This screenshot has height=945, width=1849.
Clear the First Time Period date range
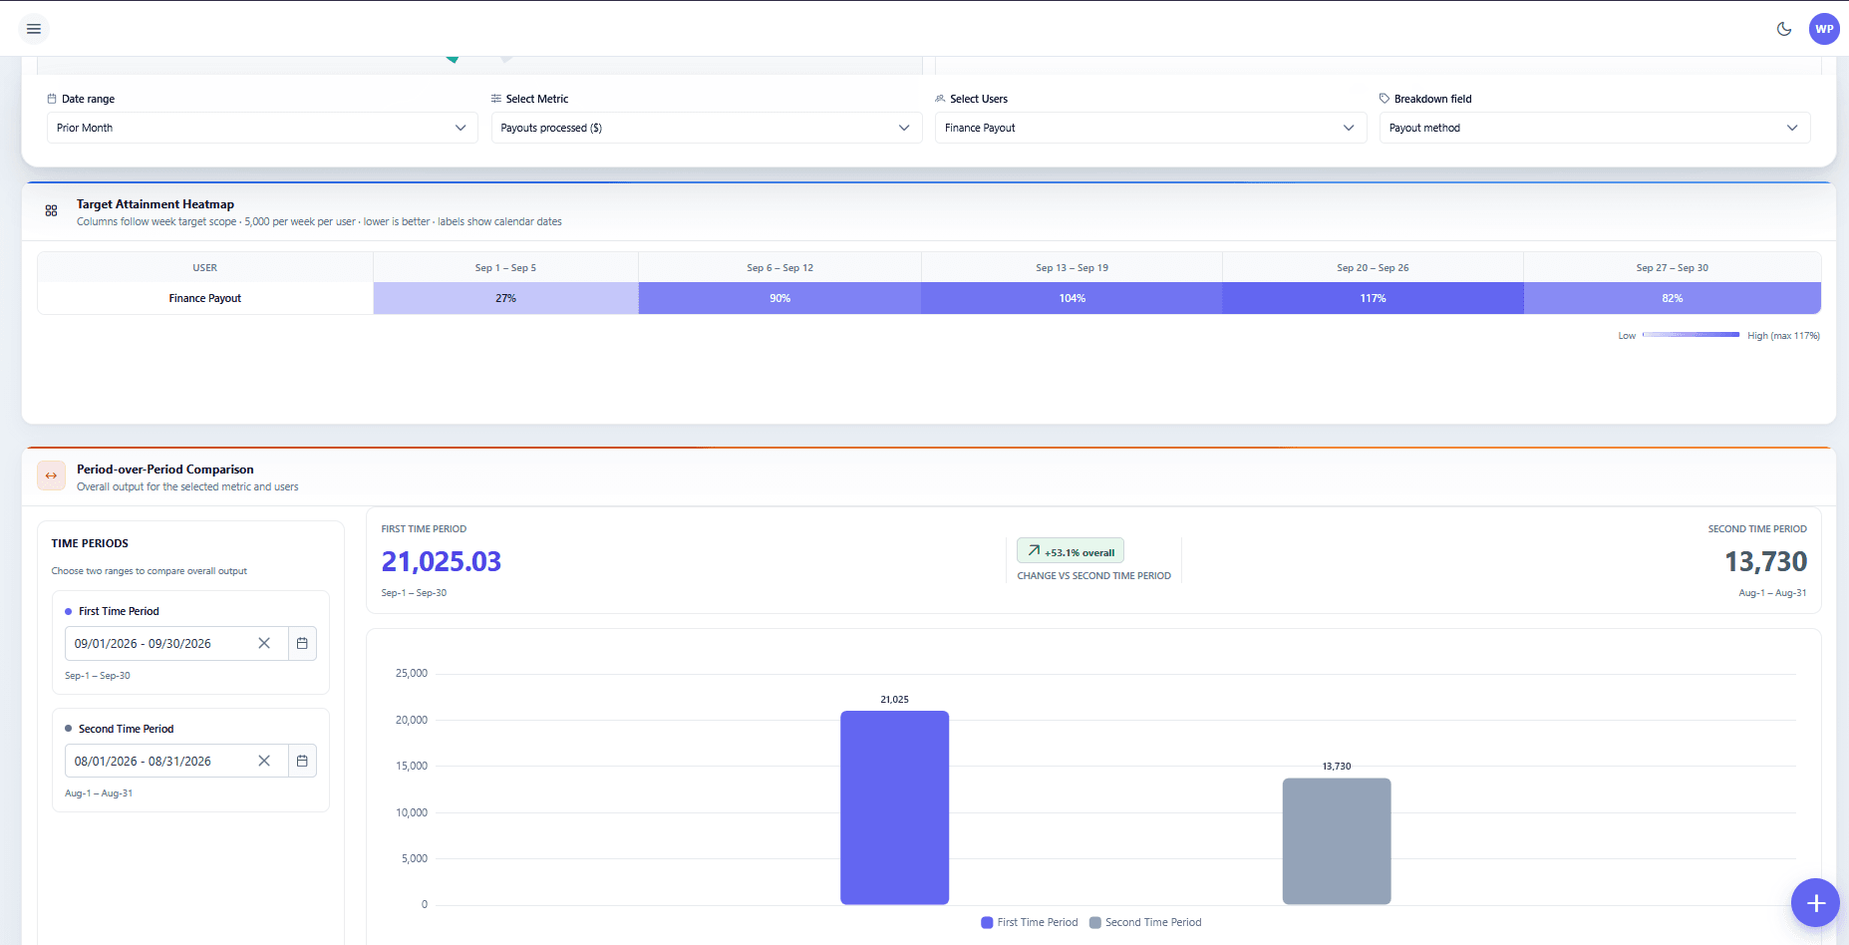[x=264, y=643]
